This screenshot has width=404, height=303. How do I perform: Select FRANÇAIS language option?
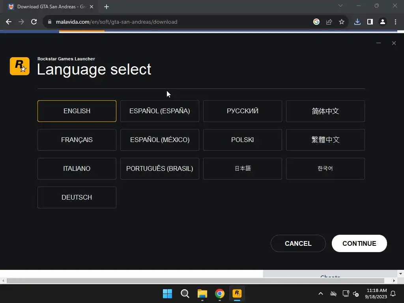pyautogui.click(x=77, y=140)
